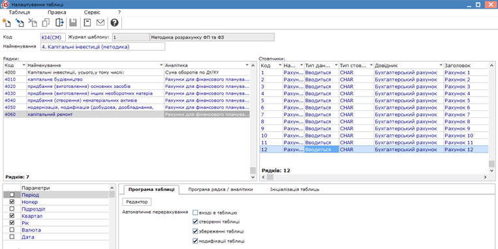Open the Тип стов... column filter dropdown
This screenshot has width=498, height=249.
tap(371, 65)
